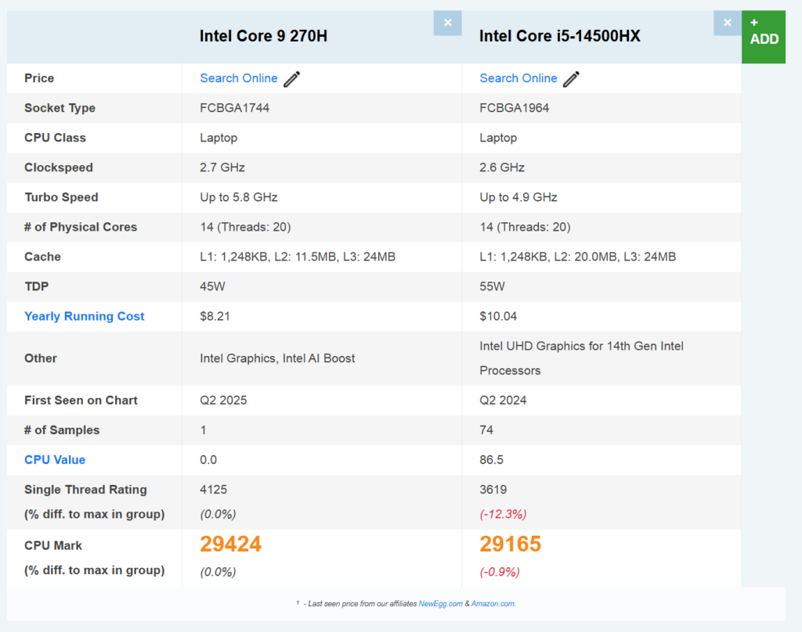This screenshot has height=632, width=802.
Task: Click the 55W TDP value
Action: [x=492, y=286]
